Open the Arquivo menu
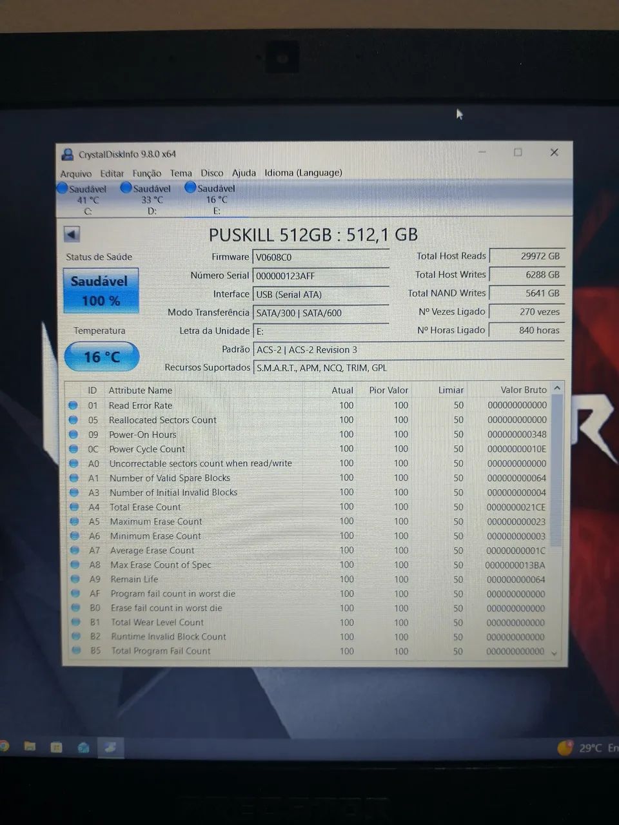The width and height of the screenshot is (619, 825). click(76, 173)
